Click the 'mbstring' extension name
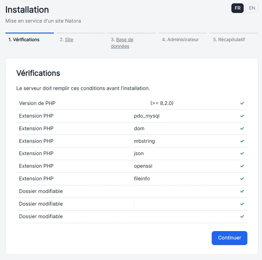The height and width of the screenshot is (260, 262). [x=144, y=141]
